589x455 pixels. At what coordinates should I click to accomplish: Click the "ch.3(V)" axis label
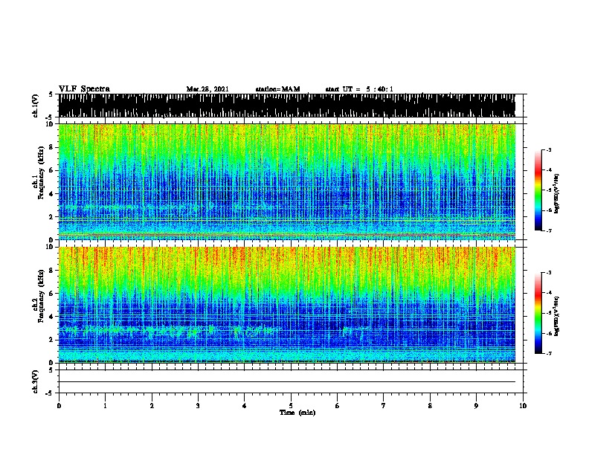click(36, 382)
